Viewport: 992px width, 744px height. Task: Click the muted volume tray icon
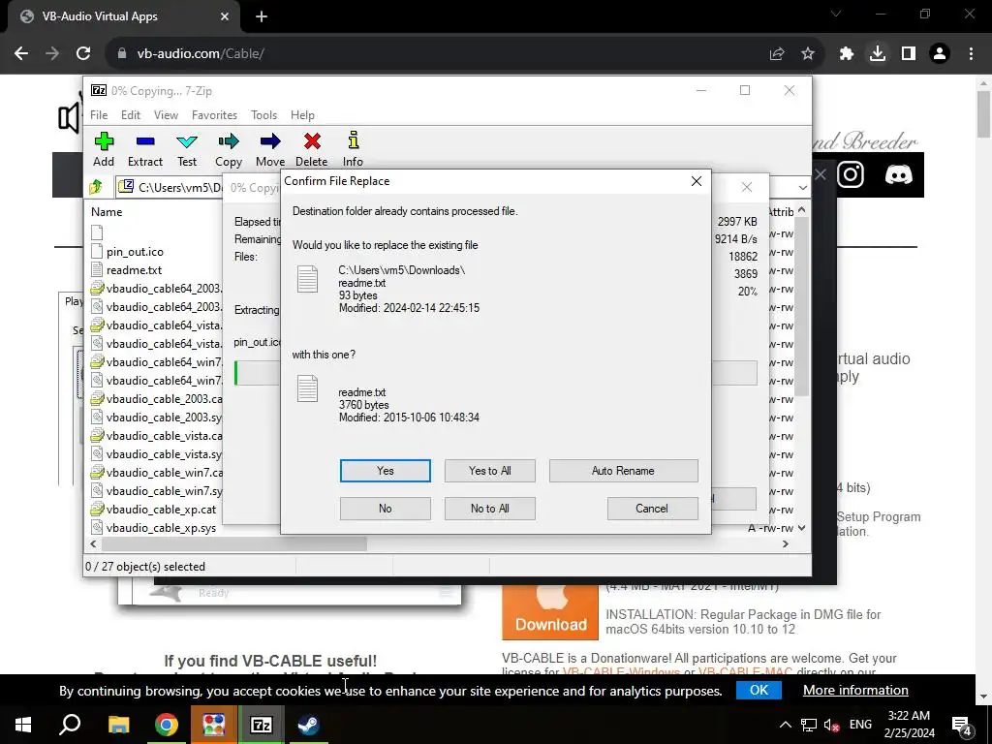pyautogui.click(x=831, y=725)
